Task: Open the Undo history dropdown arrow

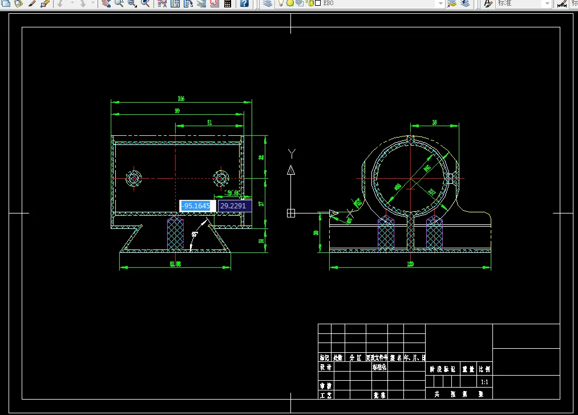Action: pyautogui.click(x=72, y=3)
